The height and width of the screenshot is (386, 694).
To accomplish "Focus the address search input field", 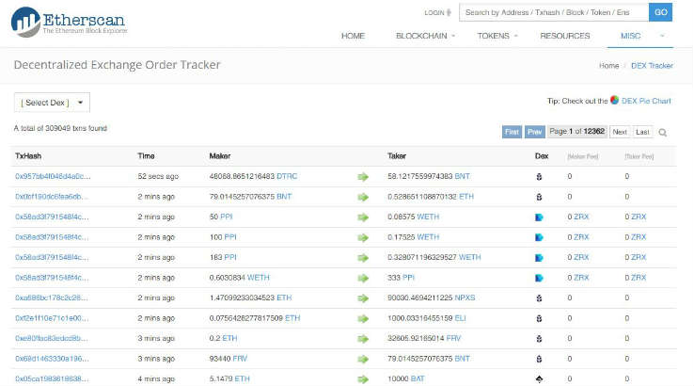I will pos(553,12).
